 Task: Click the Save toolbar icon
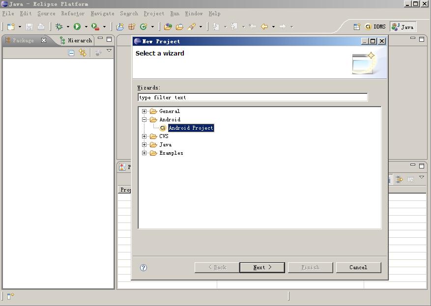click(29, 27)
